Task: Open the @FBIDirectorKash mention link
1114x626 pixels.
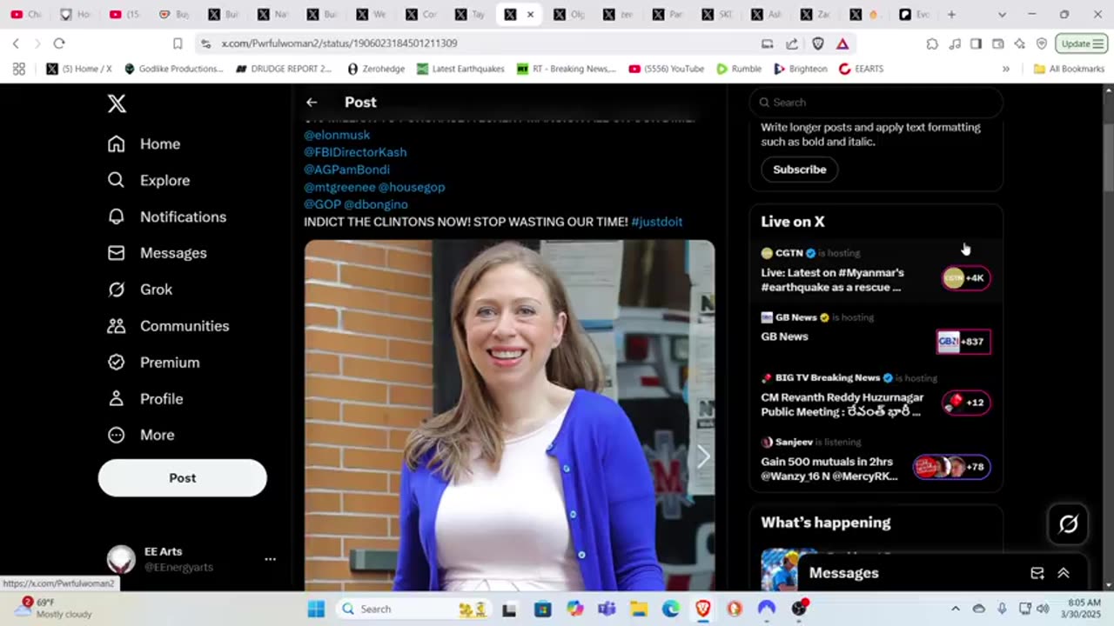Action: pos(355,152)
